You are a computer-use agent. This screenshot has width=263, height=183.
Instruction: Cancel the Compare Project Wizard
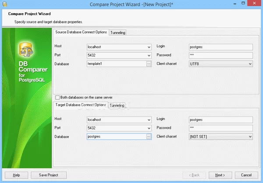pos(246,175)
